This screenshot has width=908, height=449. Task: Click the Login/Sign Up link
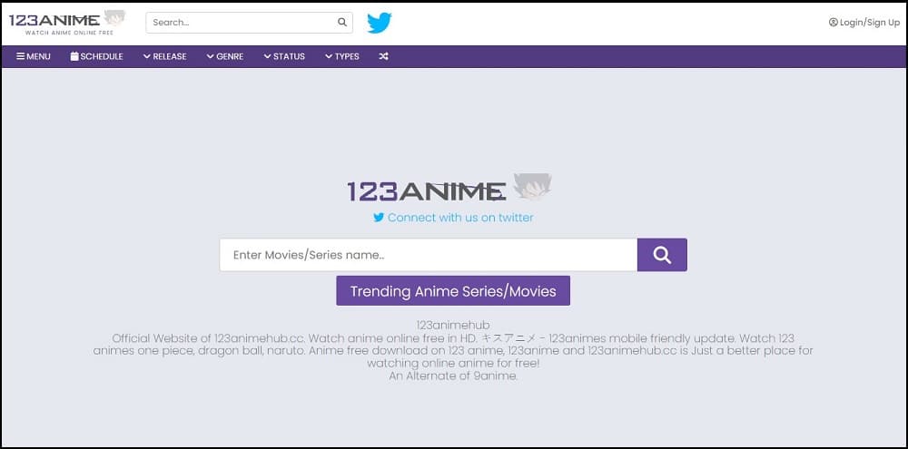[864, 23]
